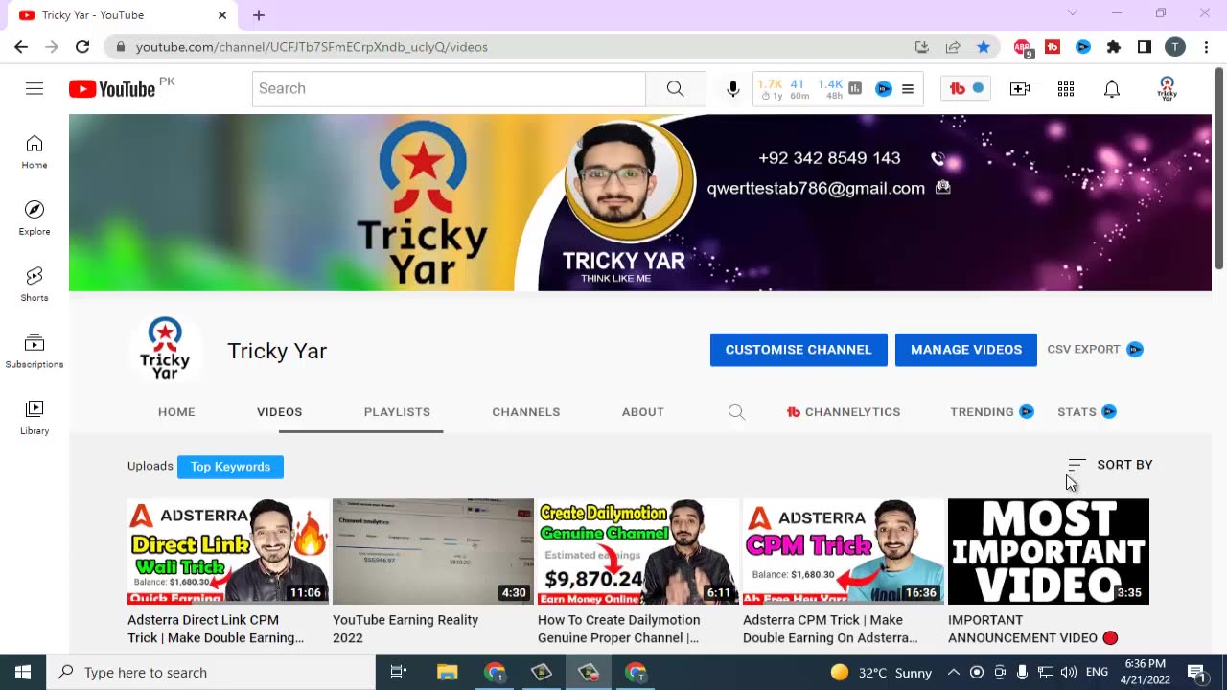Open the ABOUT tab
1227x690 pixels.
(643, 412)
